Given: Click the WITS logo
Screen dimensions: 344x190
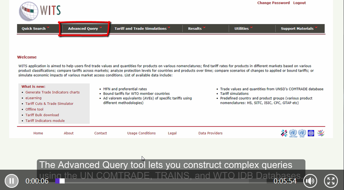Looking at the screenshot, I should [40, 11].
